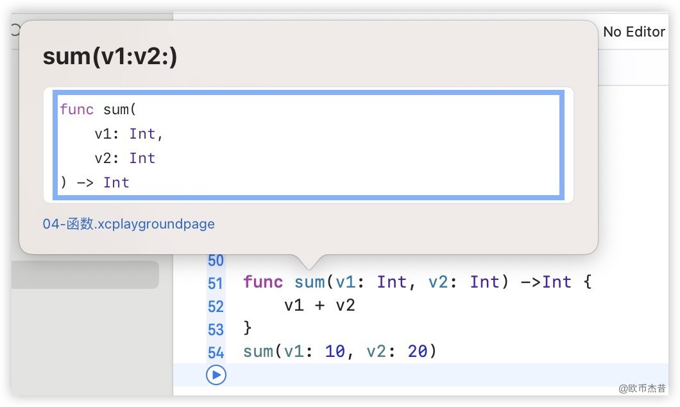Click the closing brace on line 53
680x407 pixels.
[248, 329]
